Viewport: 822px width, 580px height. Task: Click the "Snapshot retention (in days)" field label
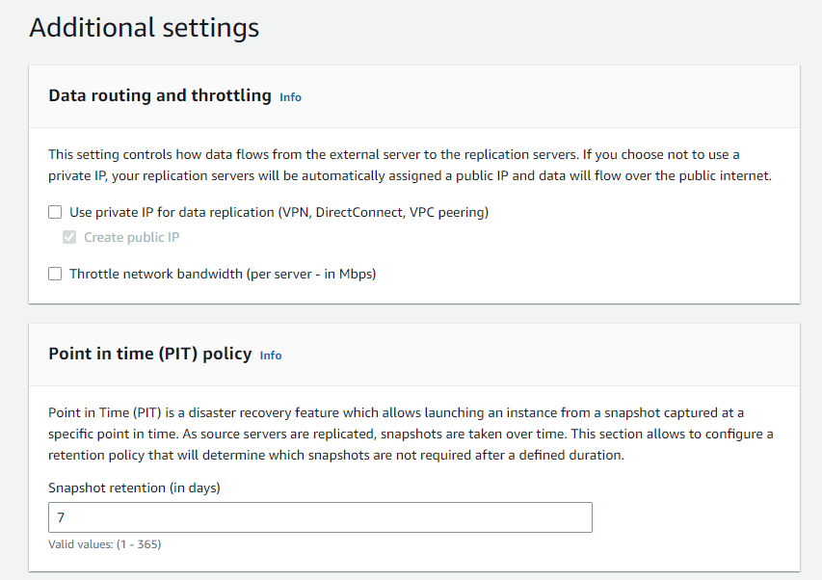pos(134,488)
